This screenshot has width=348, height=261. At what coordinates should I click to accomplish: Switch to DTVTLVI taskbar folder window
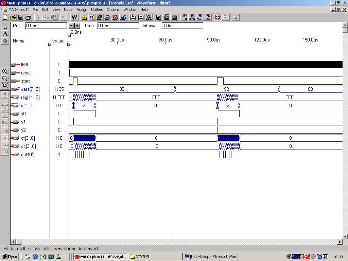point(155,257)
